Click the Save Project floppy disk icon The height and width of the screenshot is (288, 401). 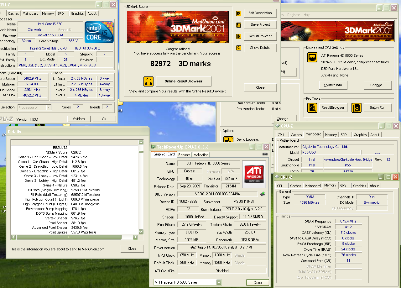pyautogui.click(x=239, y=25)
